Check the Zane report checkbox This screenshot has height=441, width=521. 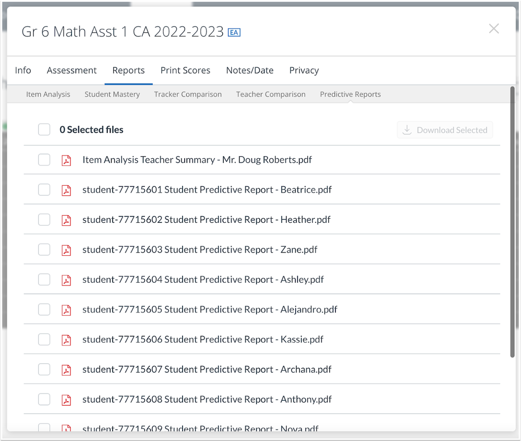[44, 249]
